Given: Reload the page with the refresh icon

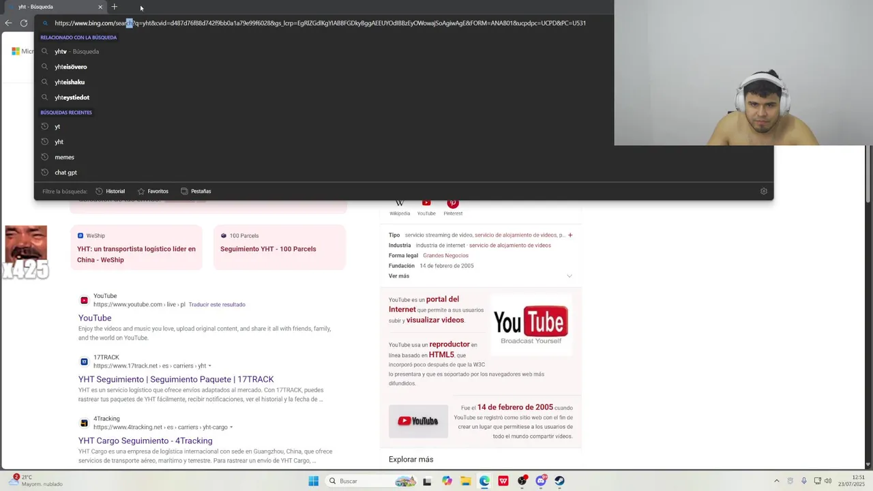Looking at the screenshot, I should tap(24, 23).
